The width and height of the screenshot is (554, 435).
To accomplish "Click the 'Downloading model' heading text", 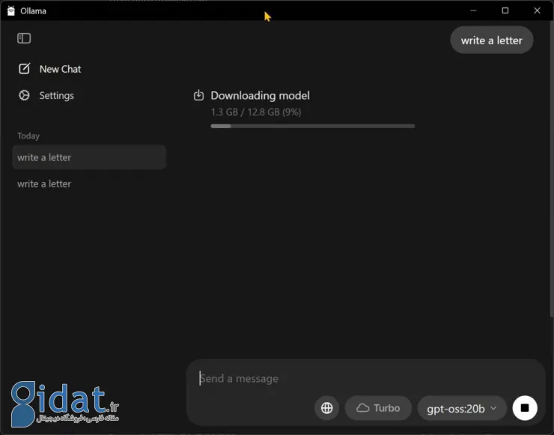I will pos(260,95).
